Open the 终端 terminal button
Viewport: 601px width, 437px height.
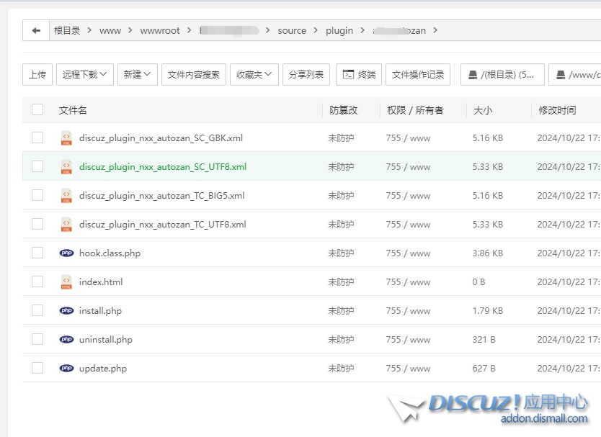pos(359,74)
